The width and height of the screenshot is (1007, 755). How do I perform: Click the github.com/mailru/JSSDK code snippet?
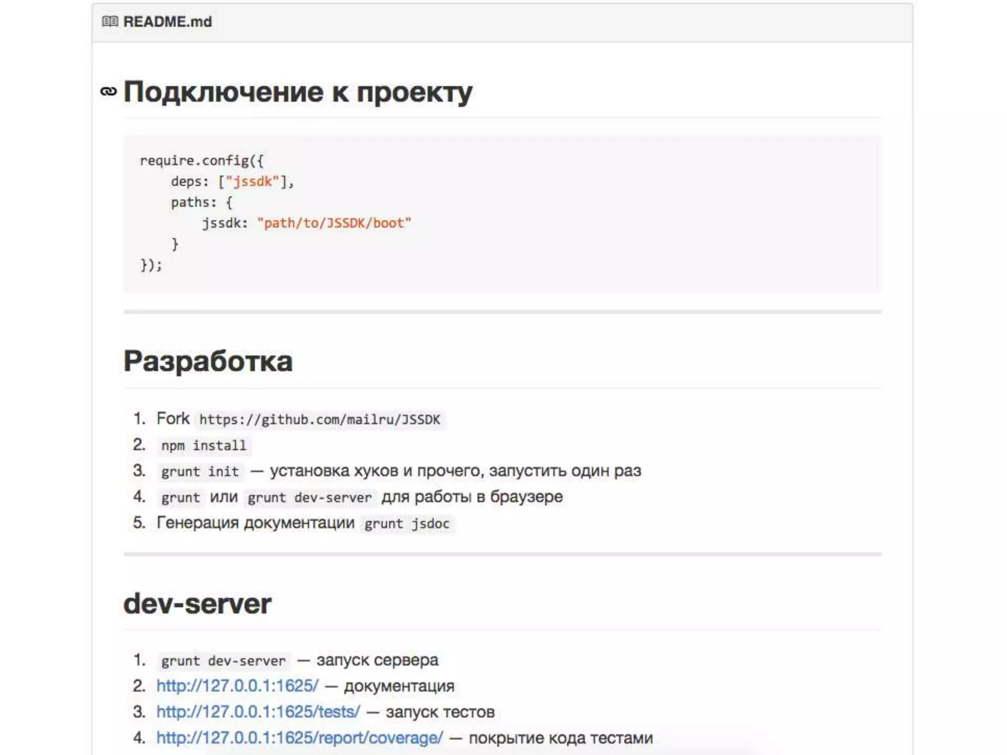pos(320,420)
